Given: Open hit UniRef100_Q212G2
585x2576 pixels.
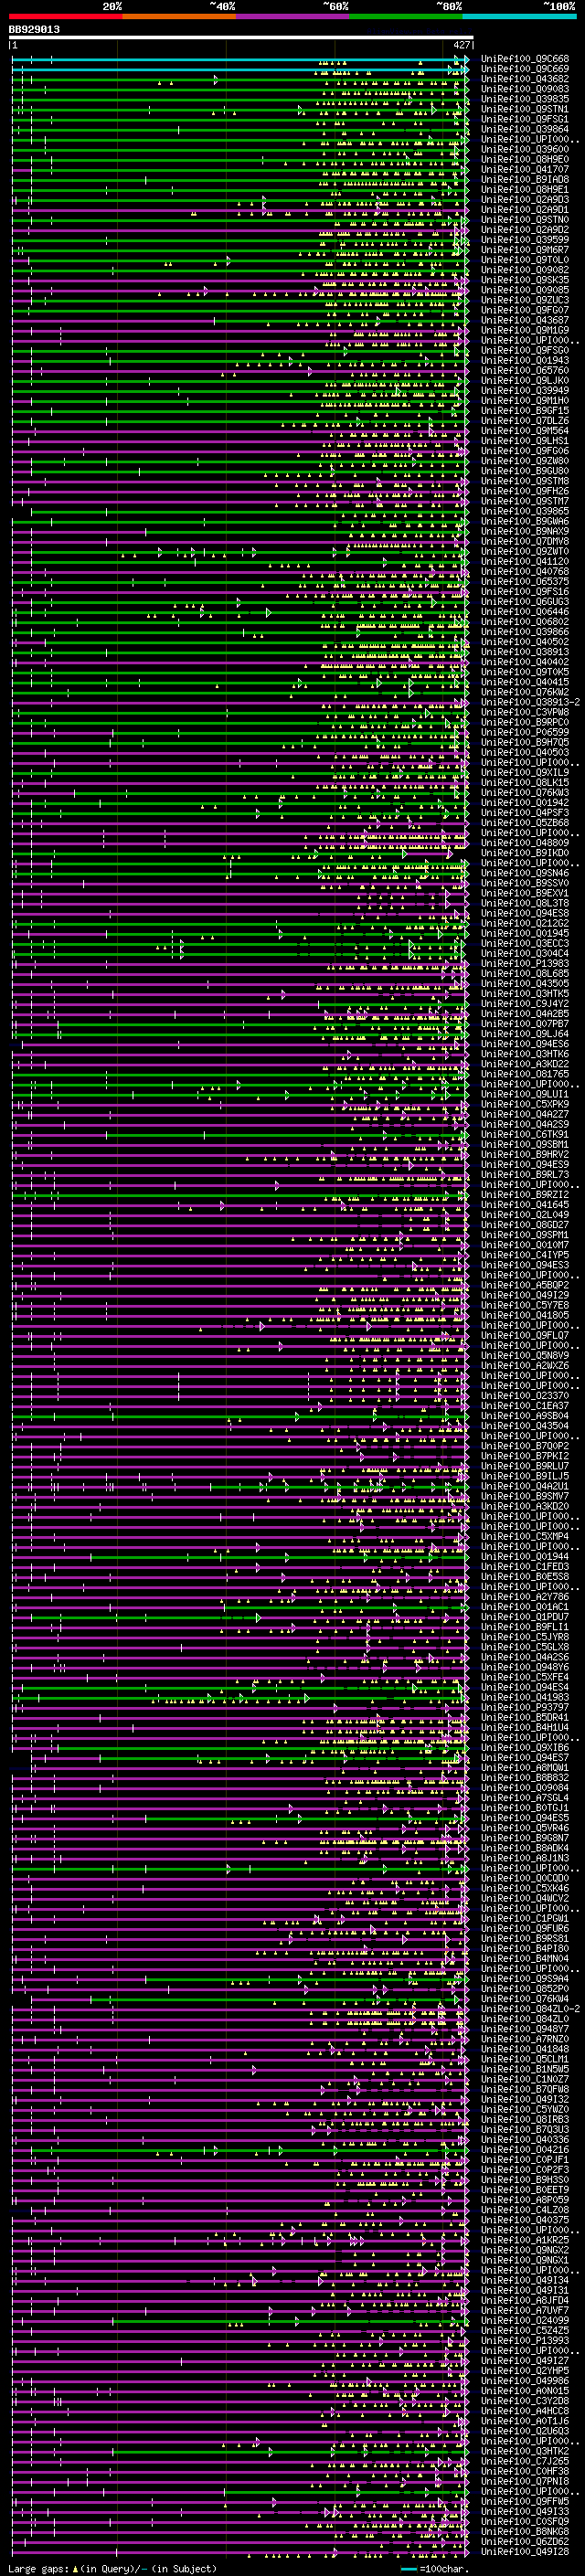Looking at the screenshot, I should [x=525, y=923].
